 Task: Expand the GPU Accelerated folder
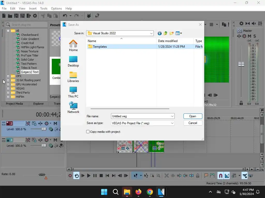[8, 84]
